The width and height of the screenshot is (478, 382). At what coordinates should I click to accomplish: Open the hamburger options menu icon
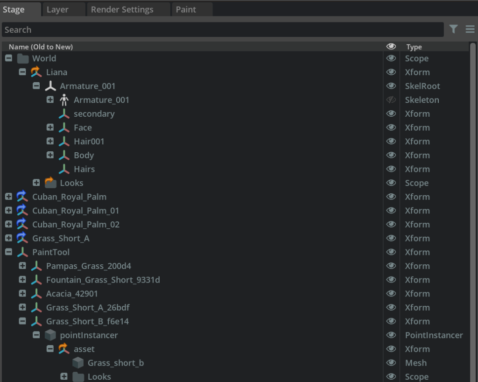point(470,29)
